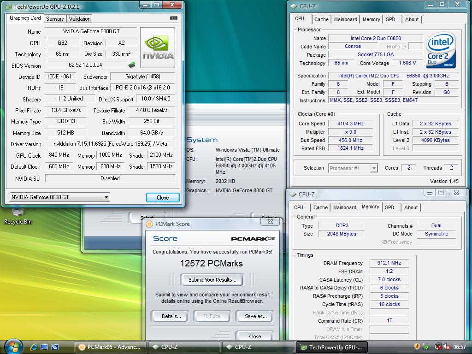Switch to the CPU tab in the lower CPU-Z window
Screen dimensions: 472x354
pyautogui.click(x=299, y=207)
